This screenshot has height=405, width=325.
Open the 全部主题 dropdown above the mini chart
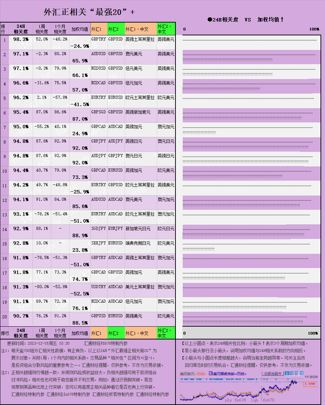pos(273,373)
